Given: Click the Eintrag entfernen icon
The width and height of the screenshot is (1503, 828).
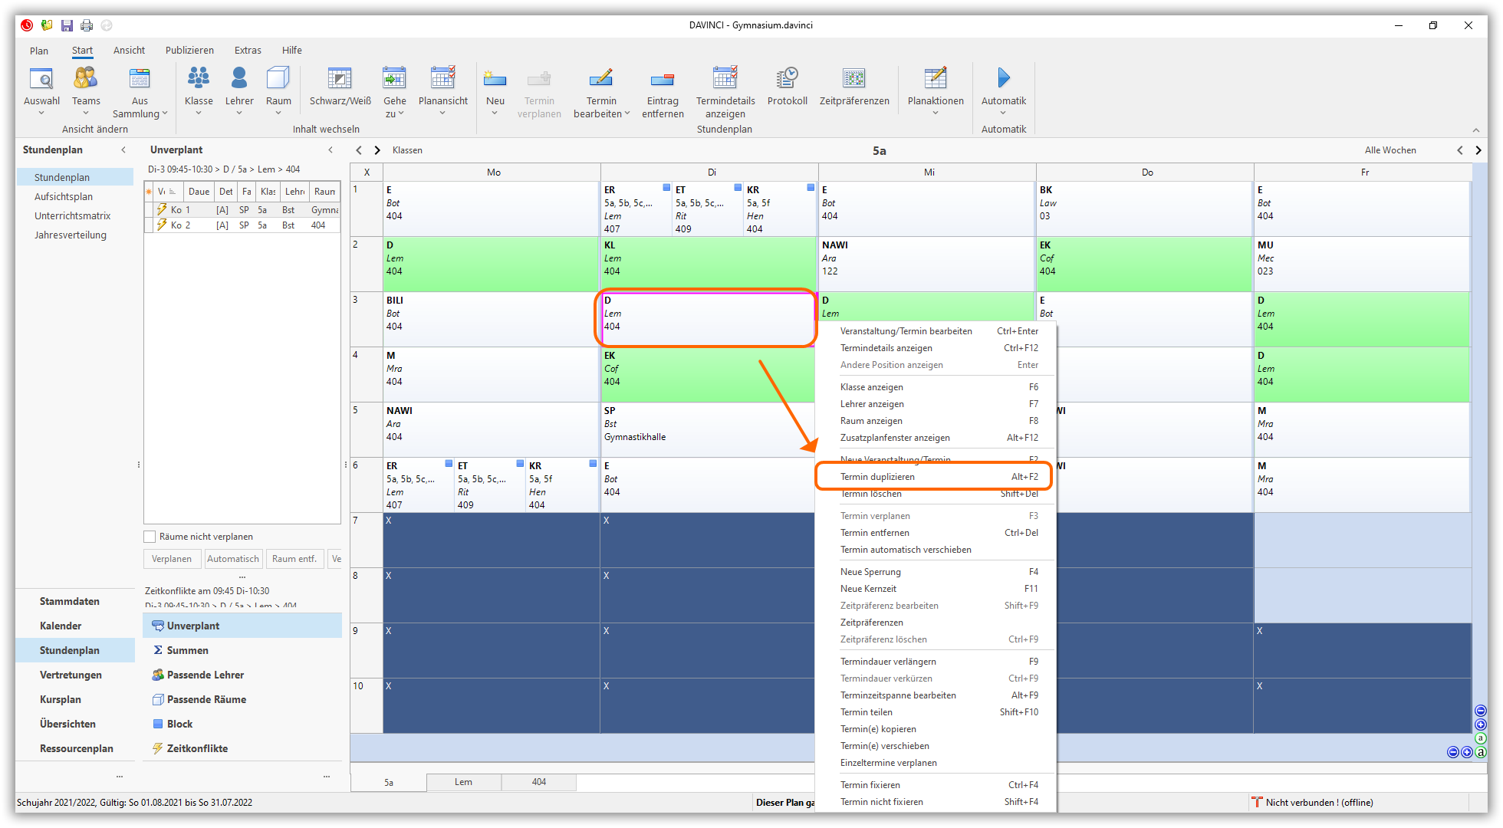Looking at the screenshot, I should (662, 79).
